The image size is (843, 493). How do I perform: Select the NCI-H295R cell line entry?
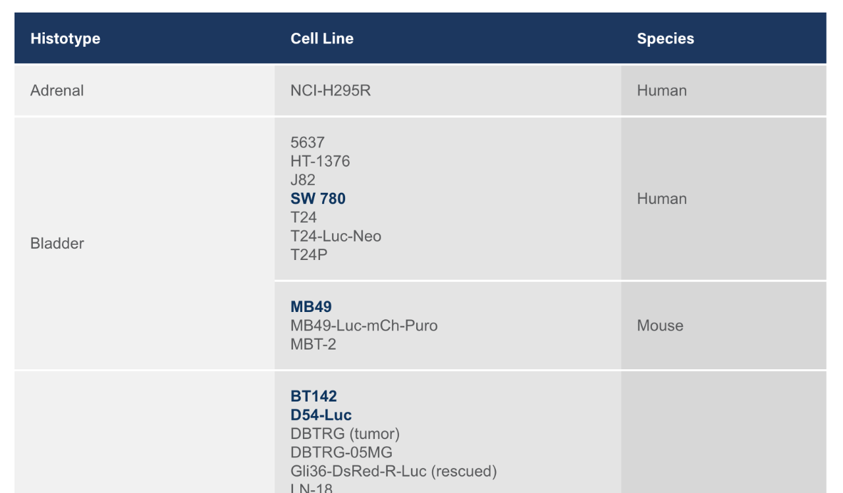[x=331, y=91]
